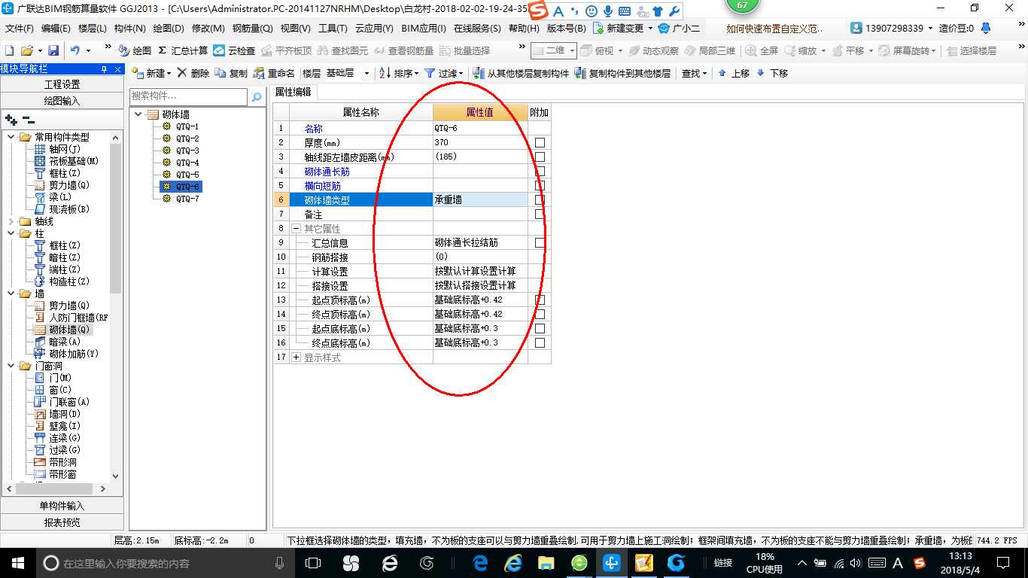Image resolution: width=1028 pixels, height=578 pixels.
Task: Click the new file icon in toolbar
Action: tap(9, 50)
